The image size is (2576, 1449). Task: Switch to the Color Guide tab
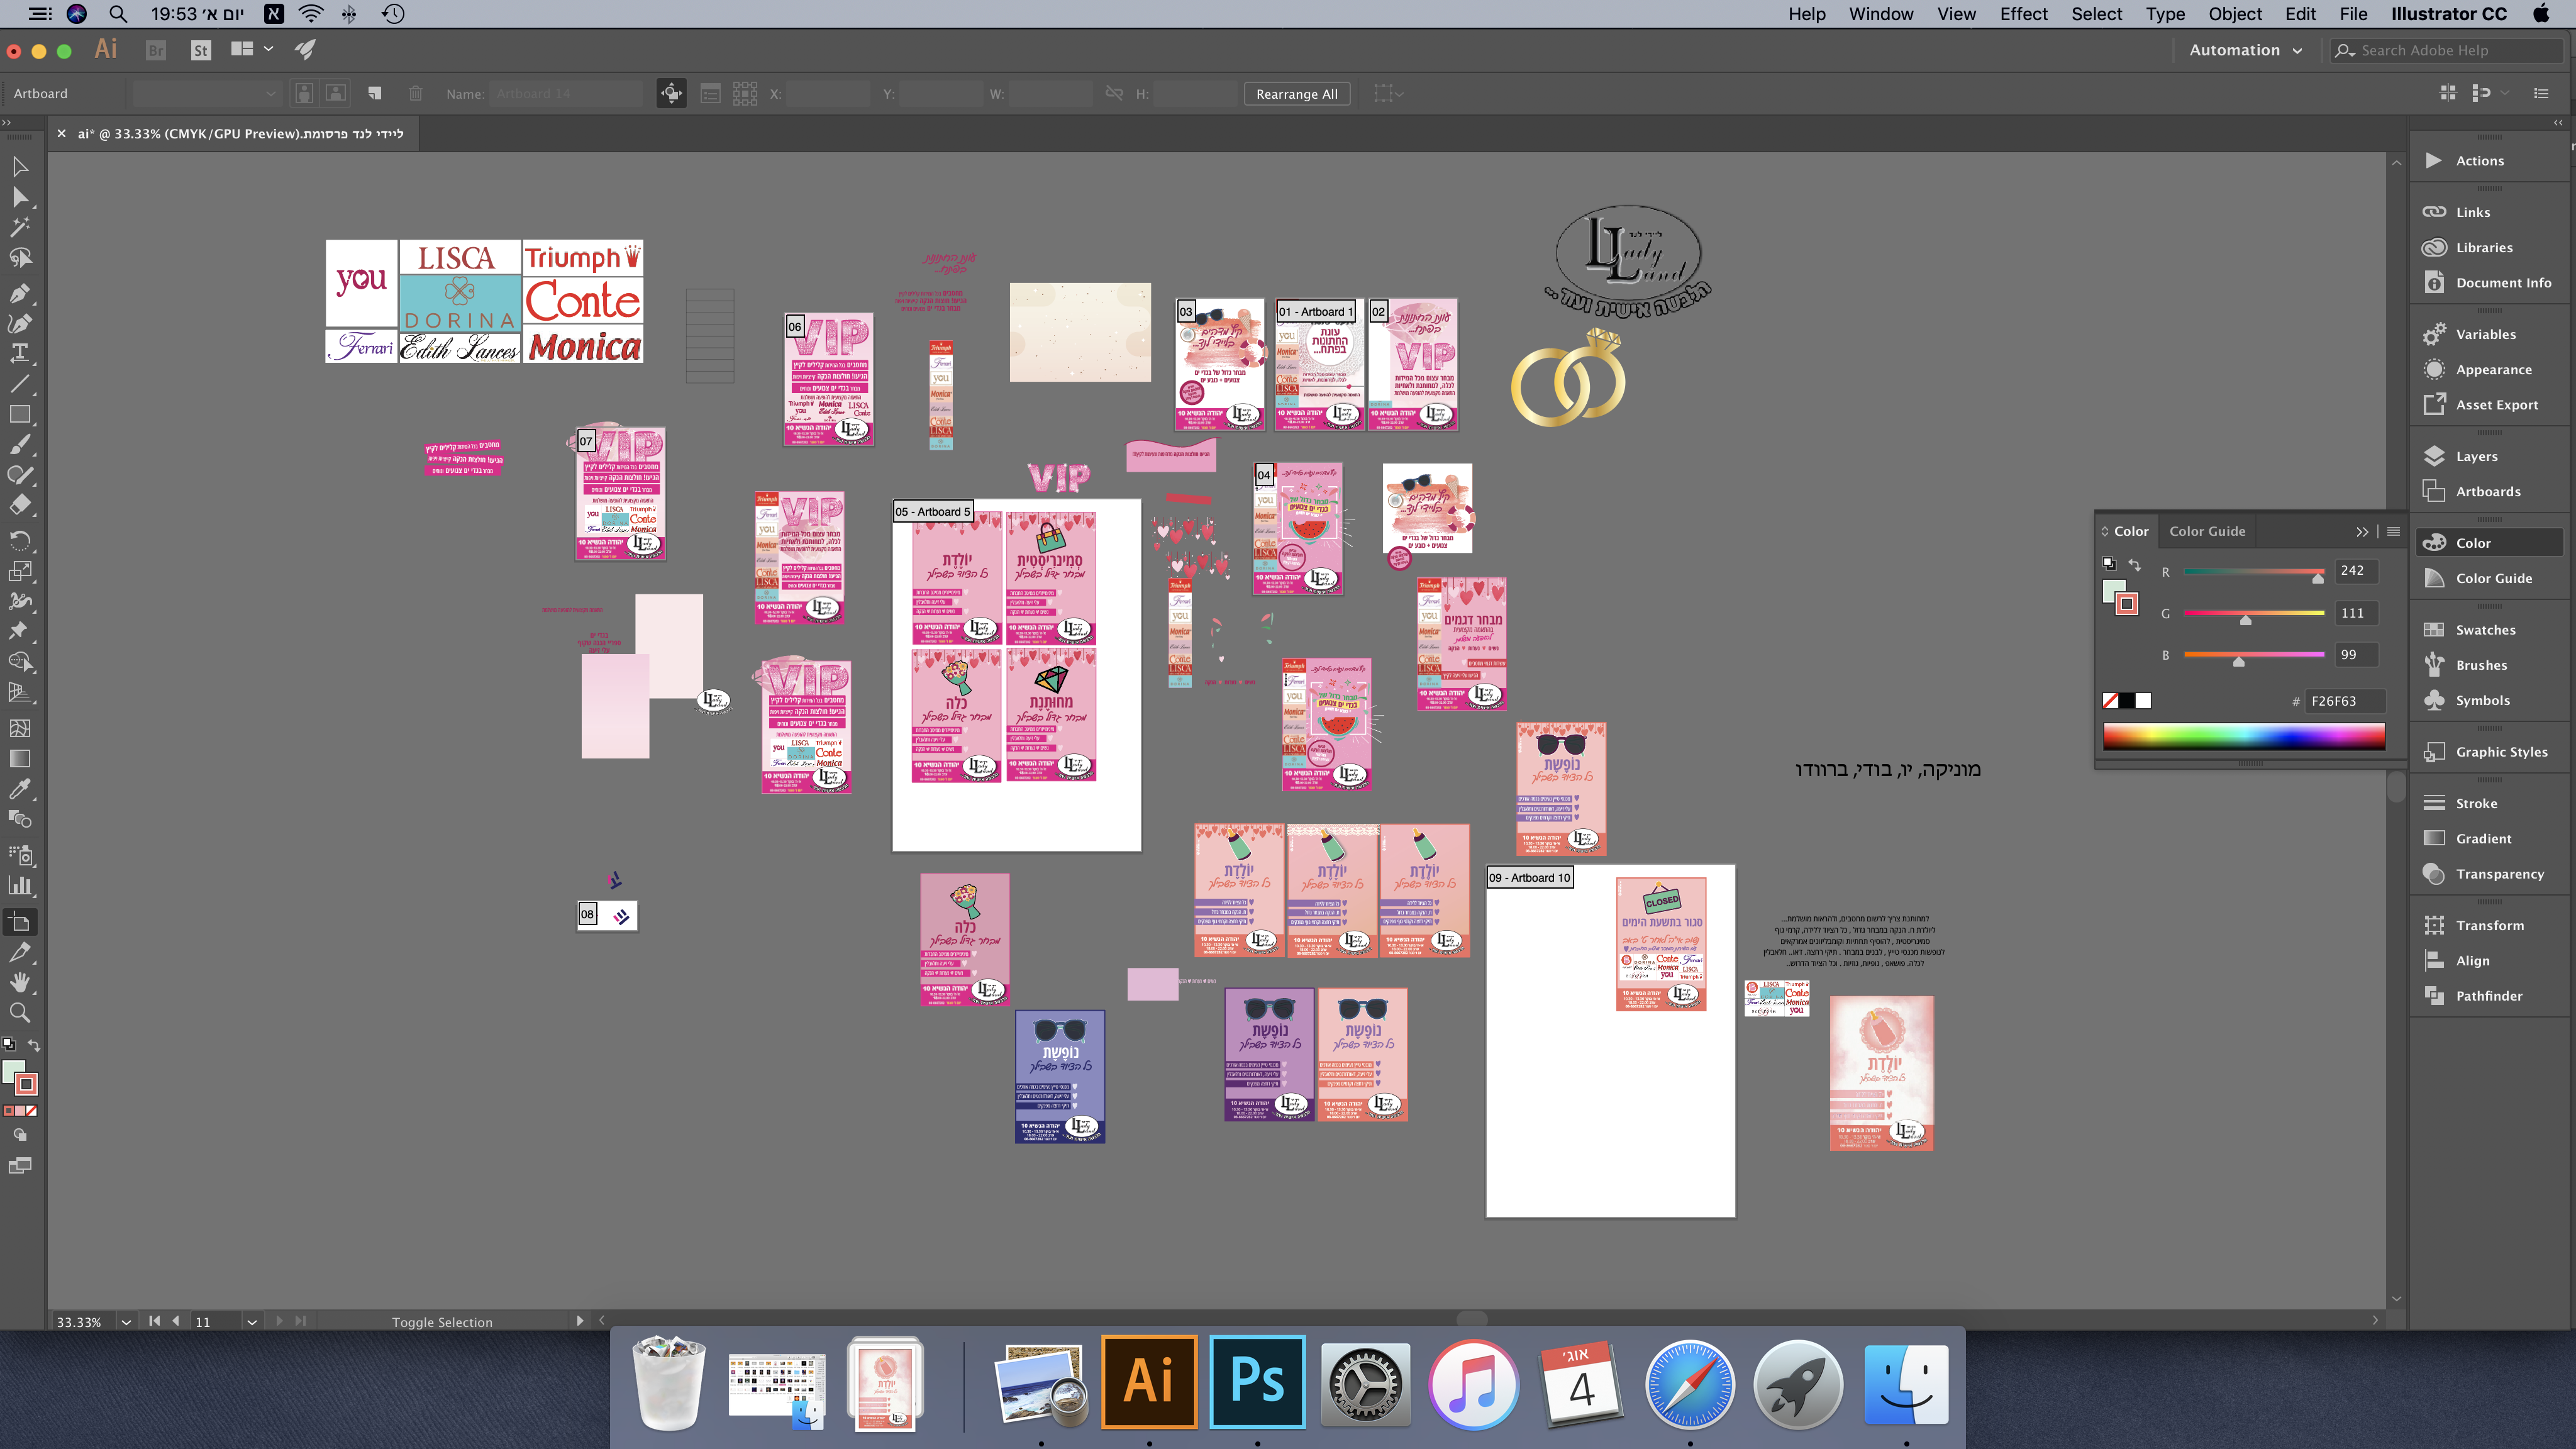(x=2207, y=531)
